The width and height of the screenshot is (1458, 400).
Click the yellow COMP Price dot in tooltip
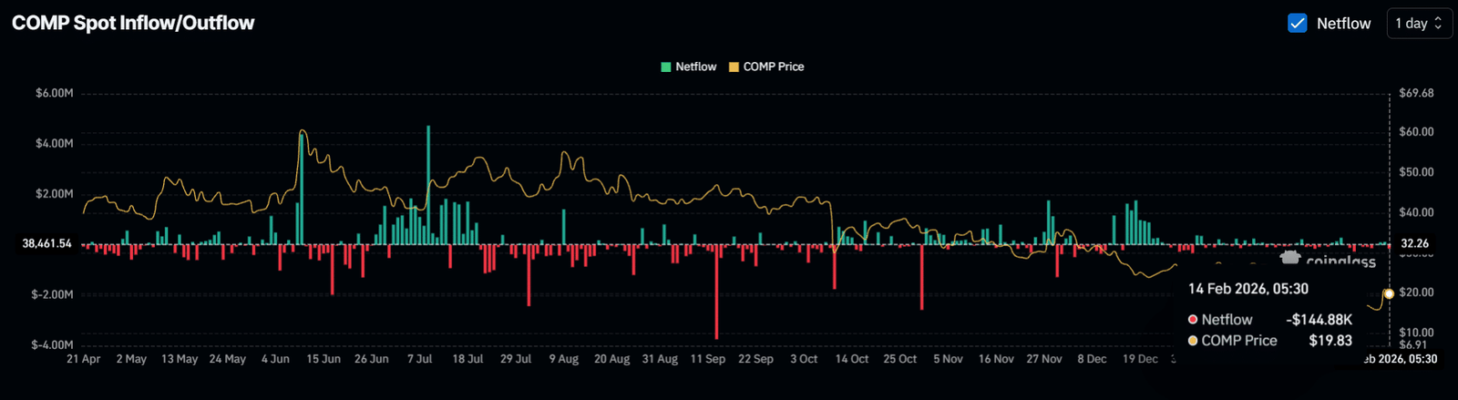coord(1193,341)
